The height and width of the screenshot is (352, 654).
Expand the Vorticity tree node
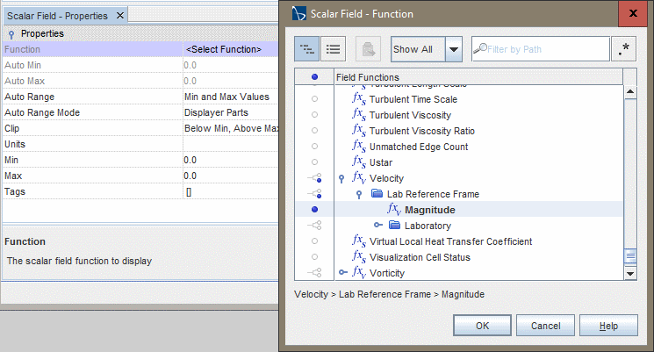[343, 272]
